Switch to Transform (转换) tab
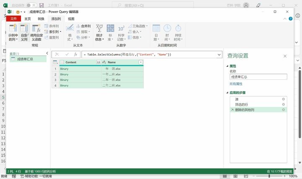Image resolution: width=302 pixels, height=179 pixels. click(41, 19)
